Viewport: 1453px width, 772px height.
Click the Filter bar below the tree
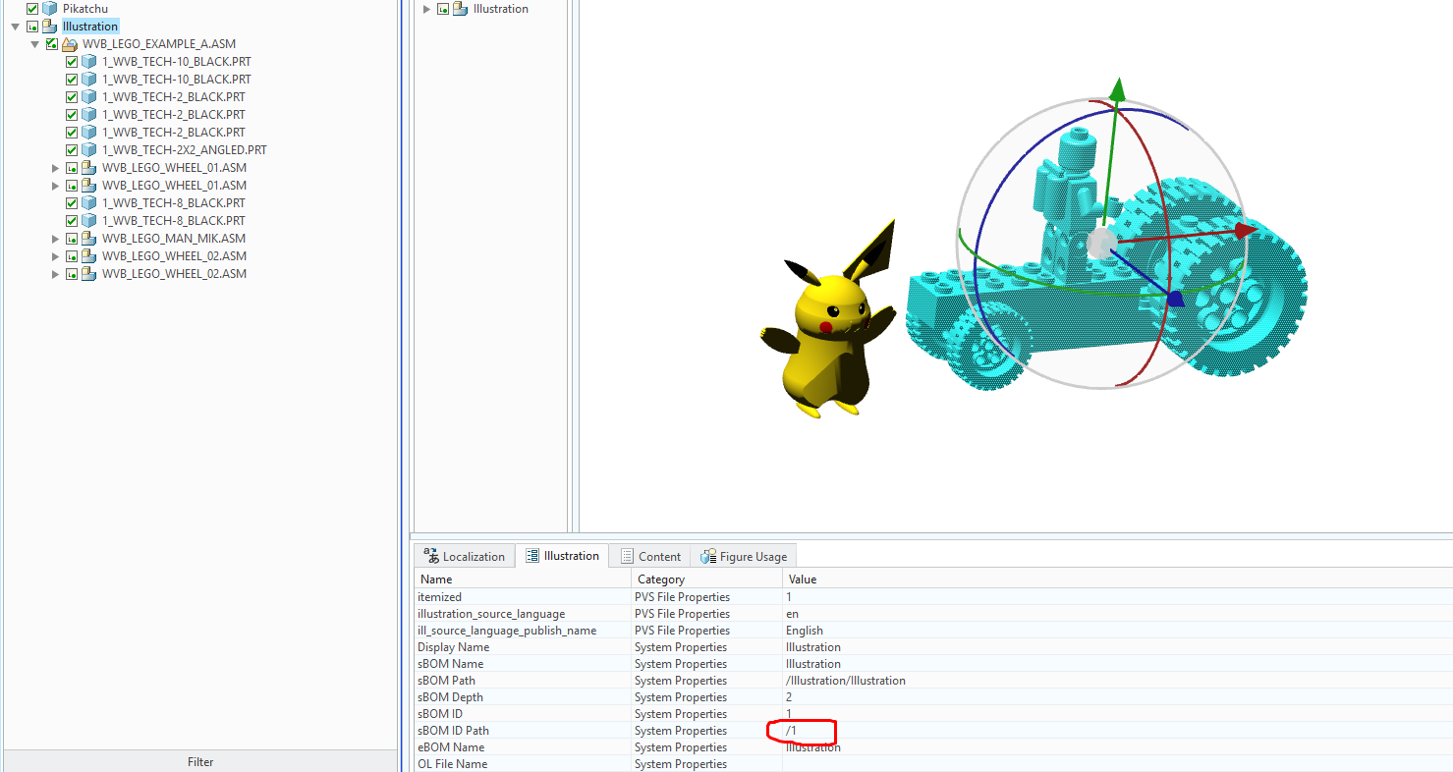point(200,761)
